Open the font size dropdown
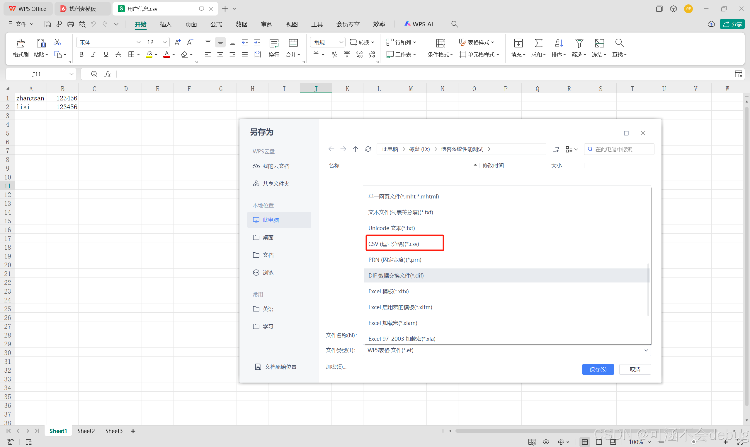The height and width of the screenshot is (447, 750). [x=165, y=42]
